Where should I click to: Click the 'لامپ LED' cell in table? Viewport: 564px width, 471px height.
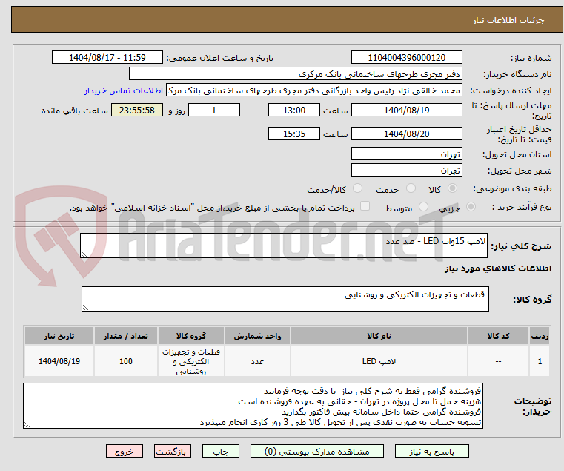click(x=379, y=361)
